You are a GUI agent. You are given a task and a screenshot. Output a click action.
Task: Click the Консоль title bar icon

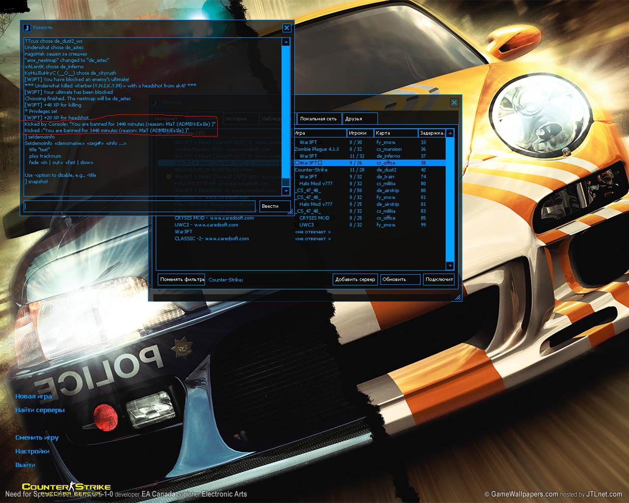point(27,28)
